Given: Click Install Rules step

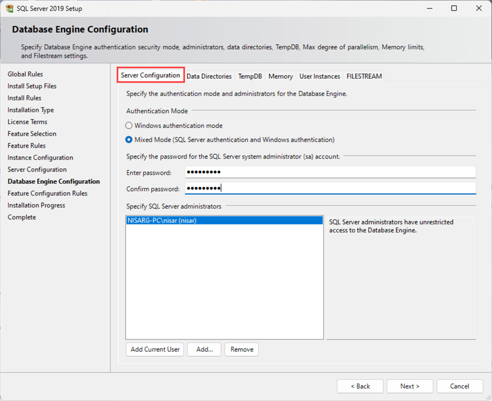Looking at the screenshot, I should pos(25,98).
